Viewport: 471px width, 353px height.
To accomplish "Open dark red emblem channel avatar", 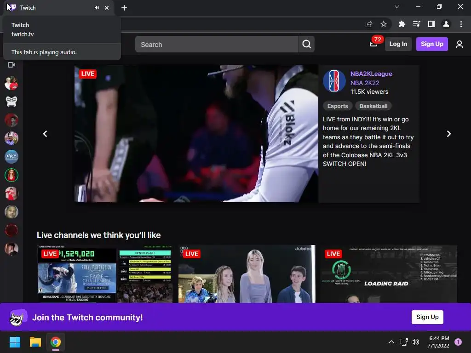I will tap(11, 230).
